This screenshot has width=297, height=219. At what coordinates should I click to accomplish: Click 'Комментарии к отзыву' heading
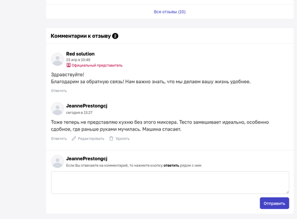(x=81, y=36)
